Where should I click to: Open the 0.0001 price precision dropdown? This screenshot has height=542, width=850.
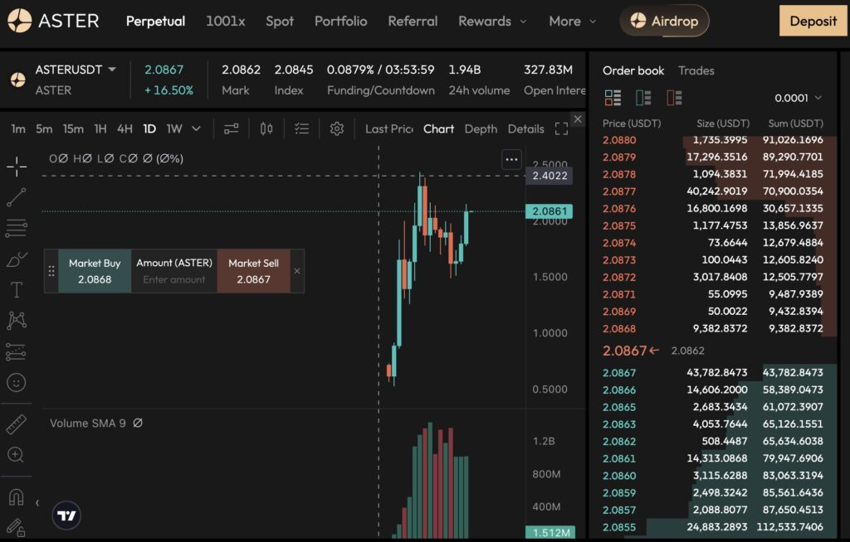[x=798, y=98]
